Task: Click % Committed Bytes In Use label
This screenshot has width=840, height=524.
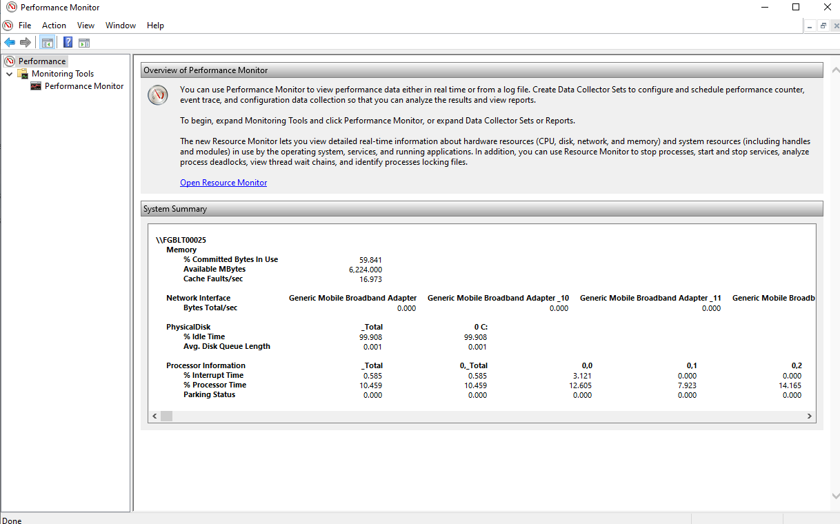Action: tap(230, 259)
